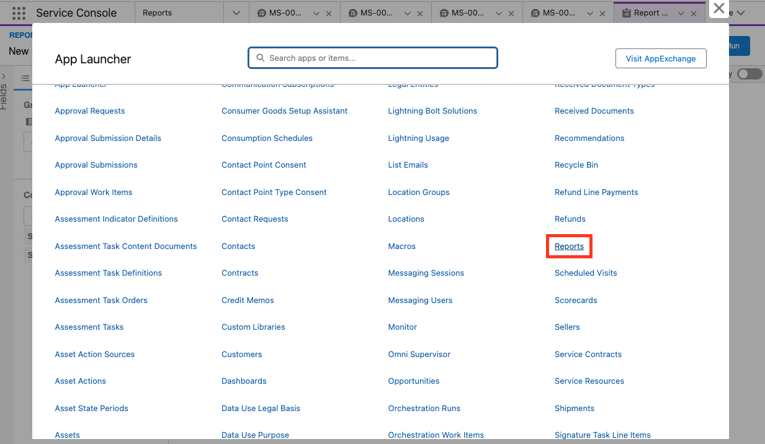Open Contracts
The width and height of the screenshot is (765, 444).
pos(240,273)
